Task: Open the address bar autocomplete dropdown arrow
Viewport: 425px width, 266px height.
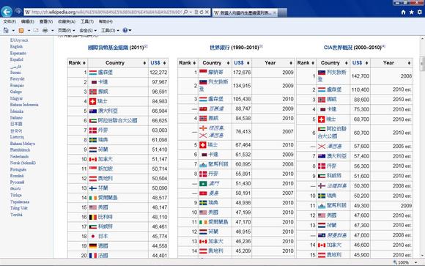Action: click(191, 12)
